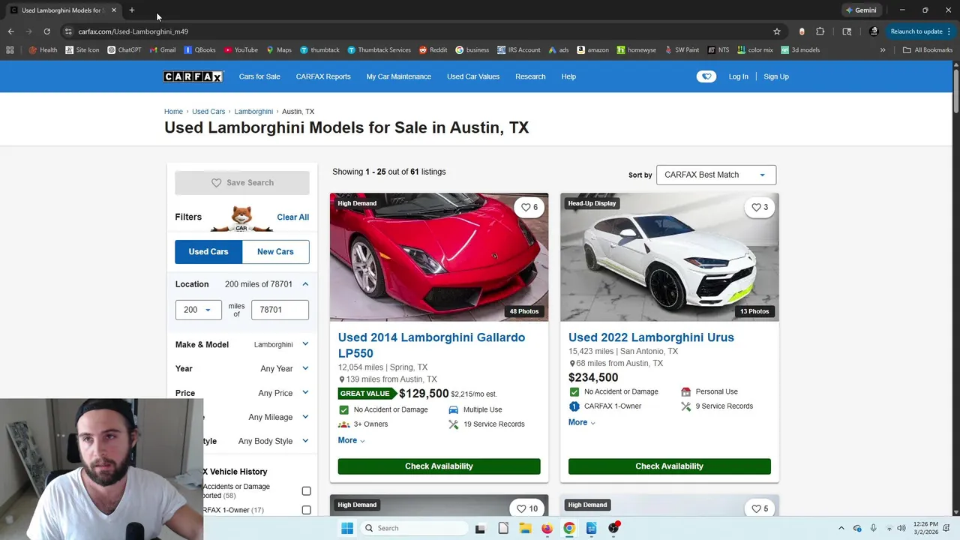Click the CARFAX logo

click(193, 76)
